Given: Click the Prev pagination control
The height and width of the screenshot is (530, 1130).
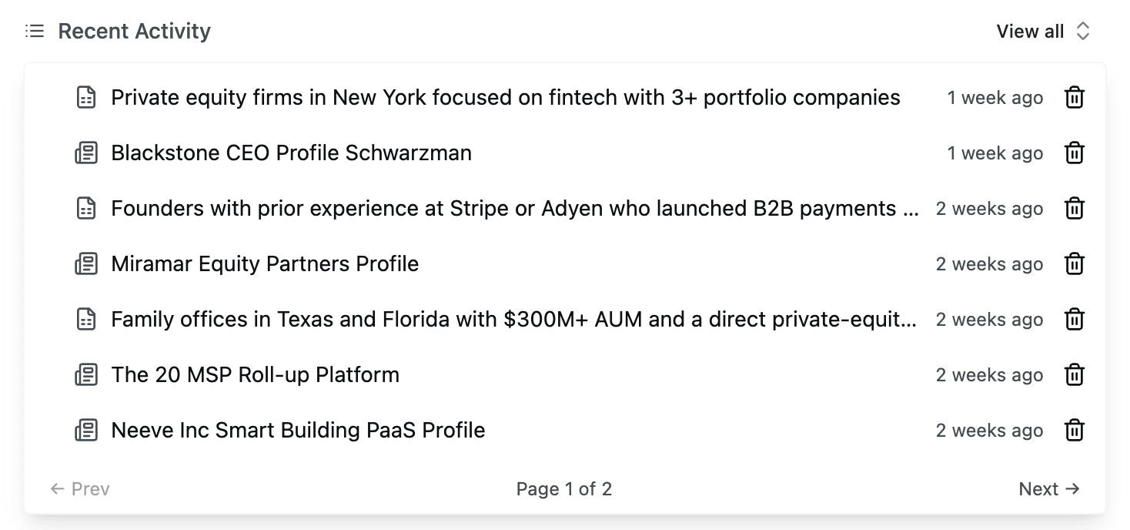Looking at the screenshot, I should pos(79,488).
